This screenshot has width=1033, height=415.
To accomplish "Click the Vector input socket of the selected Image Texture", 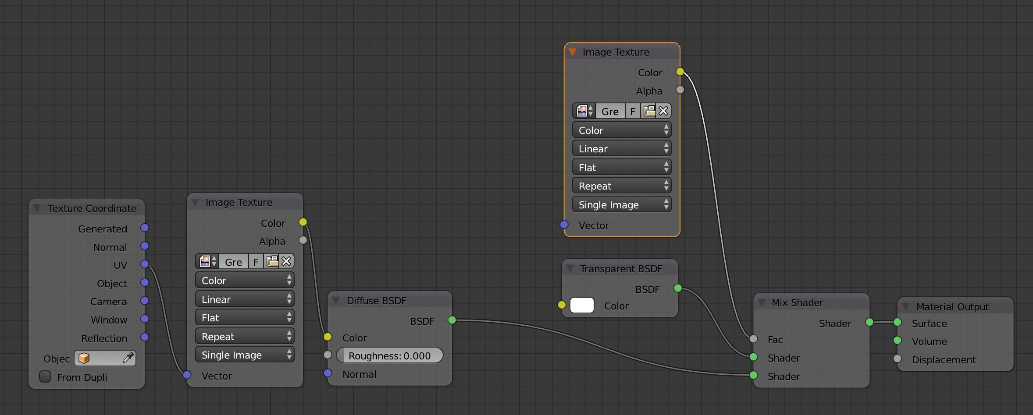I will 564,225.
